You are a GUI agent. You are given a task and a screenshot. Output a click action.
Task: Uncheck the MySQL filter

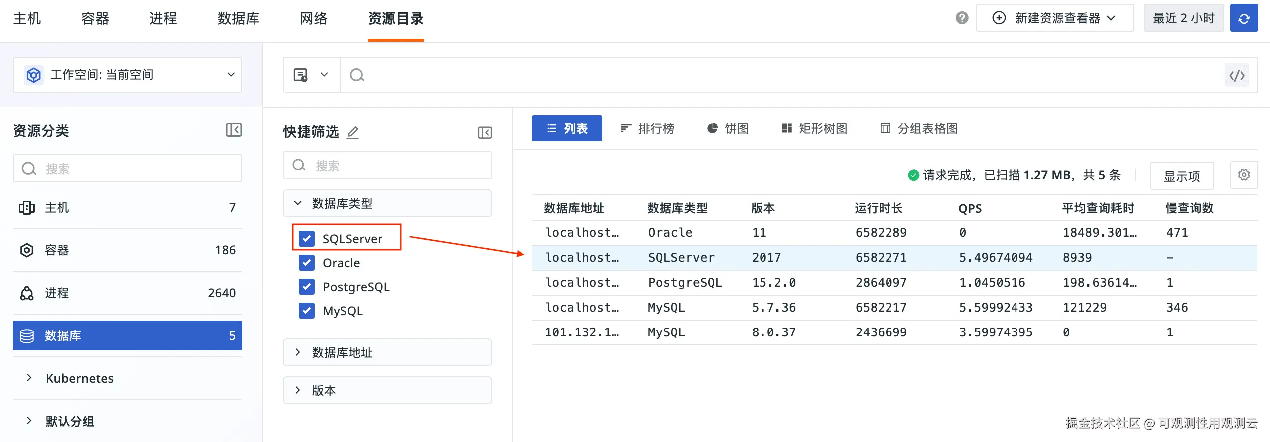(307, 311)
